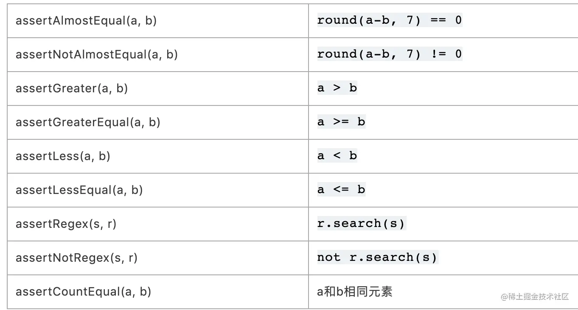Click the a和b相同元素 description text
The image size is (578, 310).
click(354, 291)
